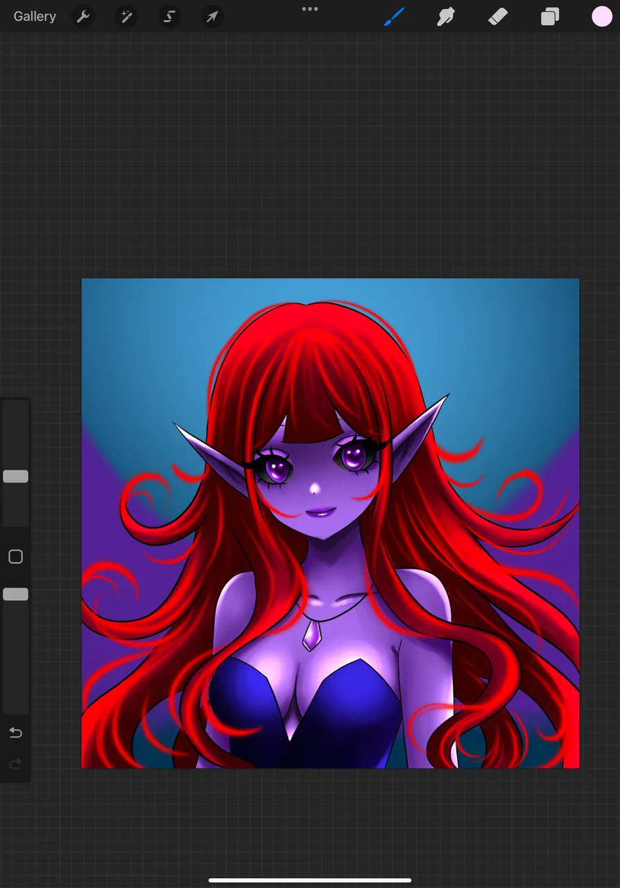Tap the artwork canvas on the pendant
This screenshot has height=888, width=620.
[311, 635]
